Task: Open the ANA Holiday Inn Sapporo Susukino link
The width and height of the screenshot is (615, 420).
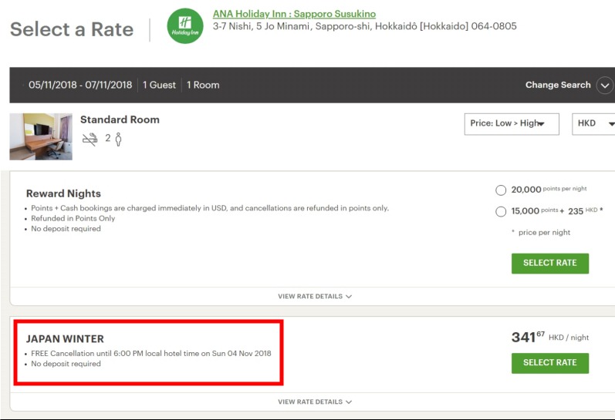Action: [x=294, y=14]
